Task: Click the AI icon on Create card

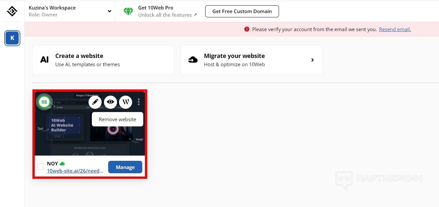Action: (44, 60)
